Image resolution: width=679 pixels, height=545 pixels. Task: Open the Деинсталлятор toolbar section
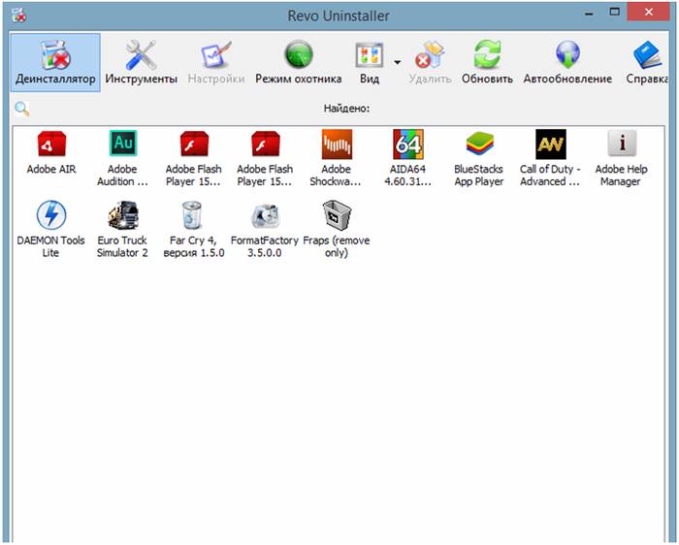pyautogui.click(x=55, y=62)
